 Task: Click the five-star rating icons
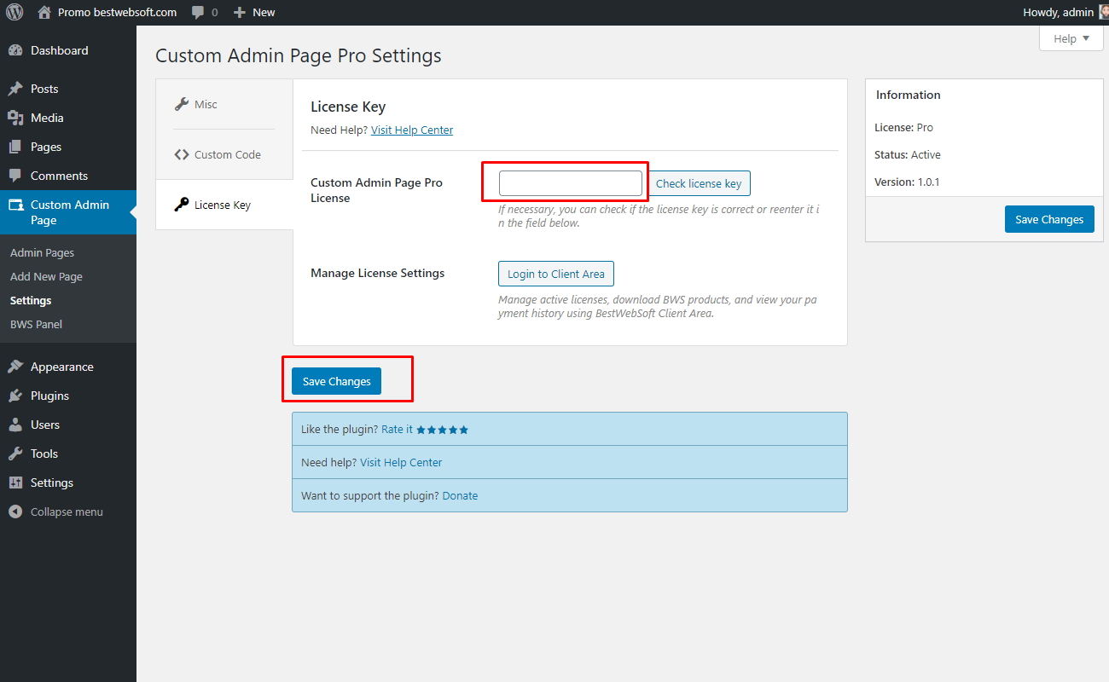(443, 430)
